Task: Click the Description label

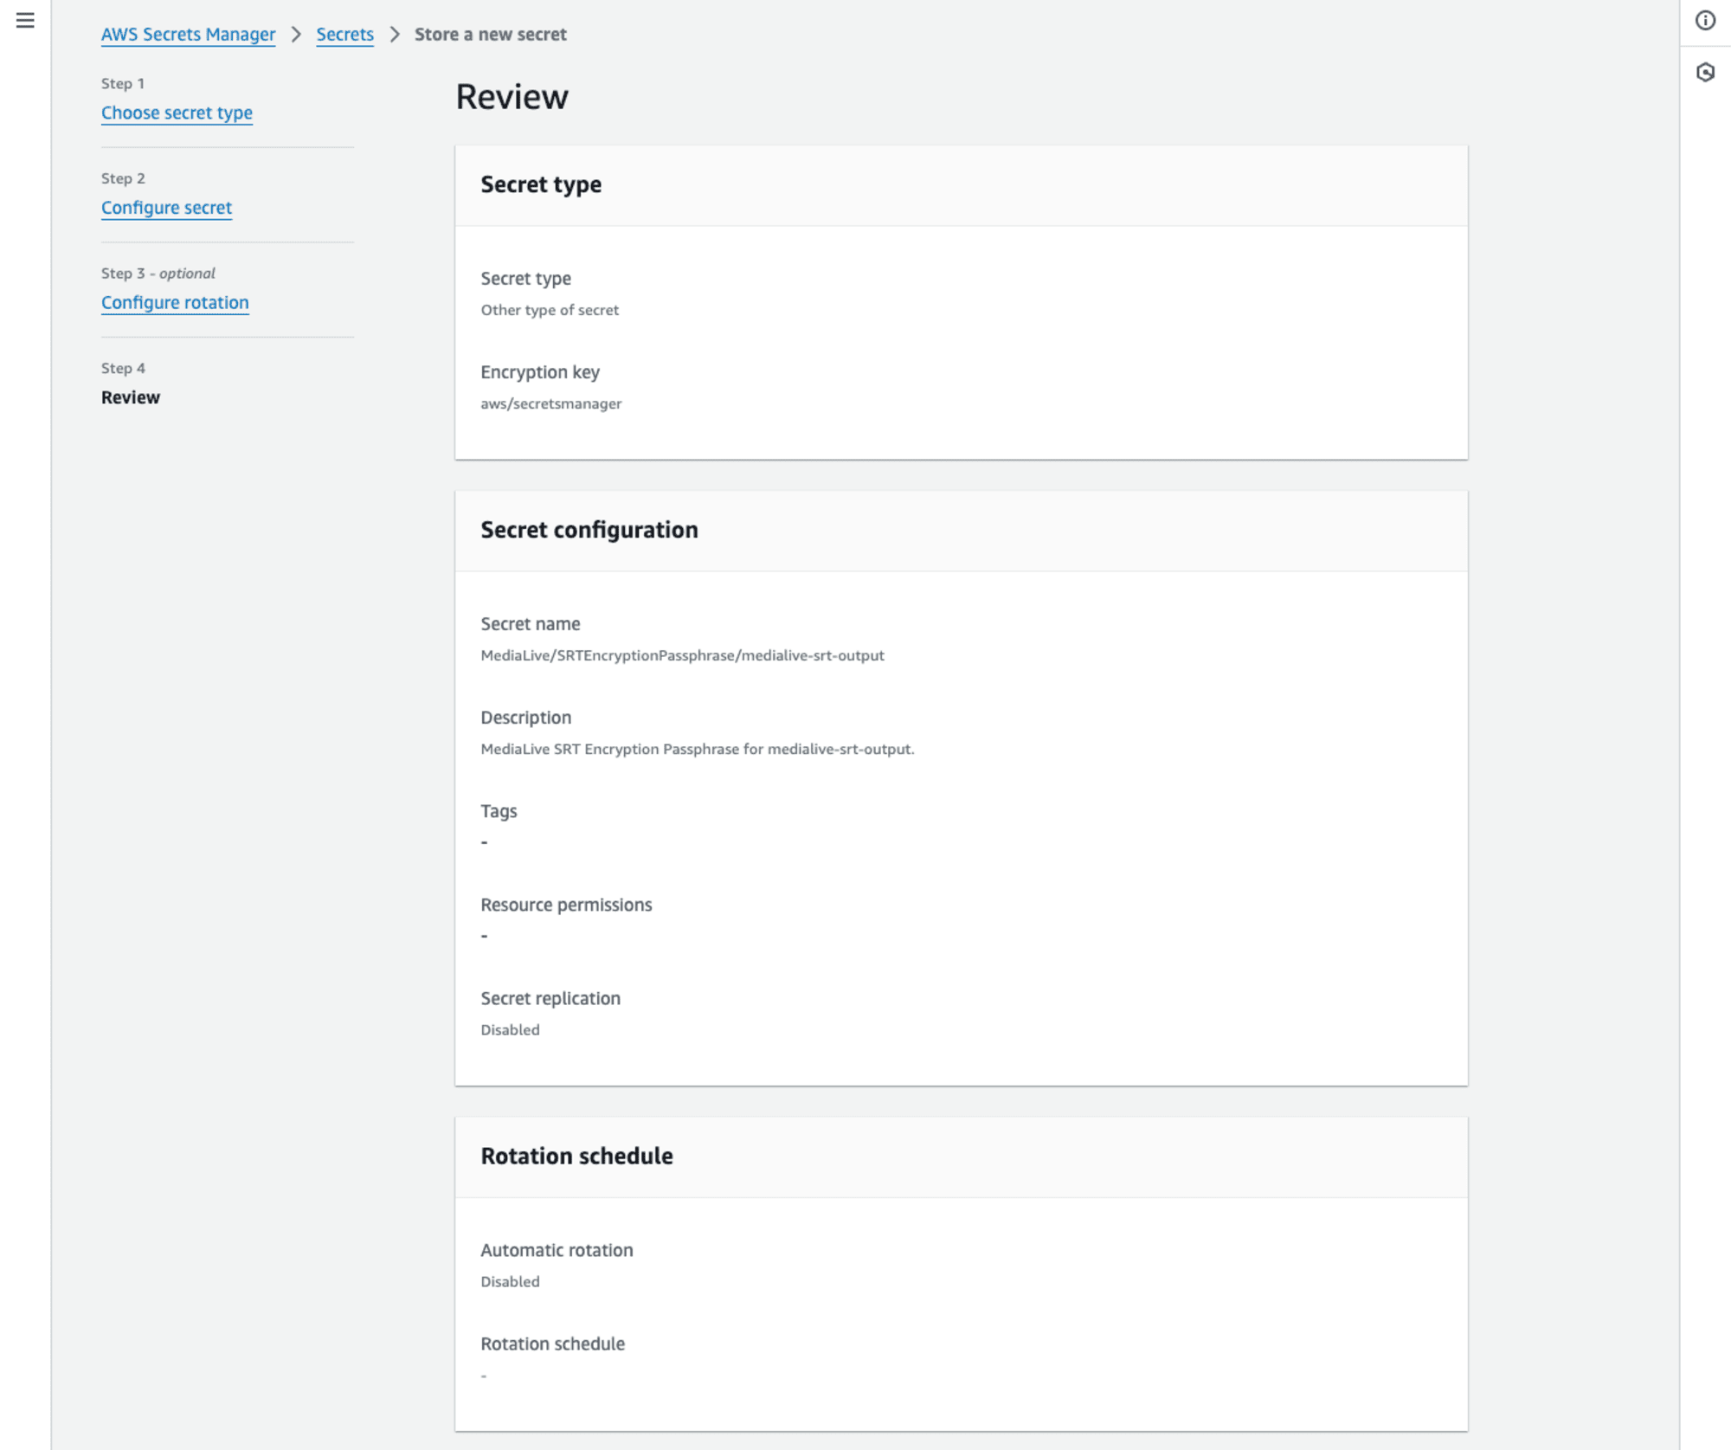Action: 525,718
